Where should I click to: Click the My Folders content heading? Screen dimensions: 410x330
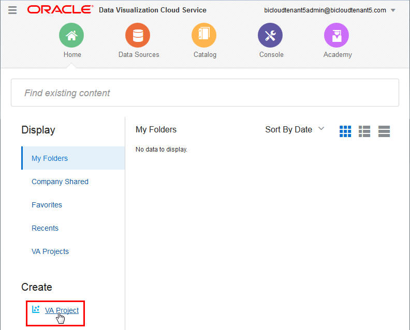coord(156,130)
